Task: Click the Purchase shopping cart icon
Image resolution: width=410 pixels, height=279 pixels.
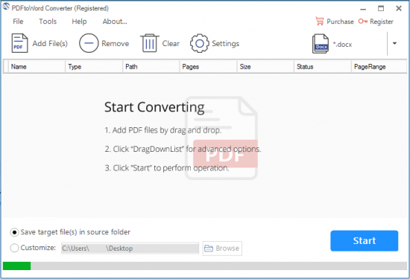Action: point(320,21)
